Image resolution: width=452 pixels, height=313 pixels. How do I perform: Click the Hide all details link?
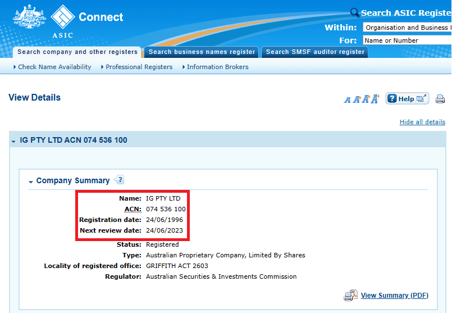422,122
